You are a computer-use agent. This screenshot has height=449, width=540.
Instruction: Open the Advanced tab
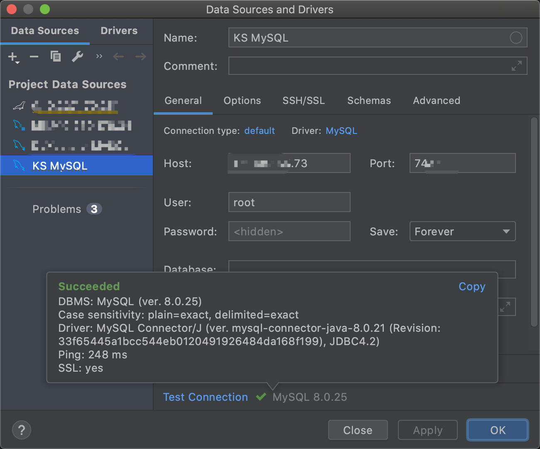[x=437, y=101]
